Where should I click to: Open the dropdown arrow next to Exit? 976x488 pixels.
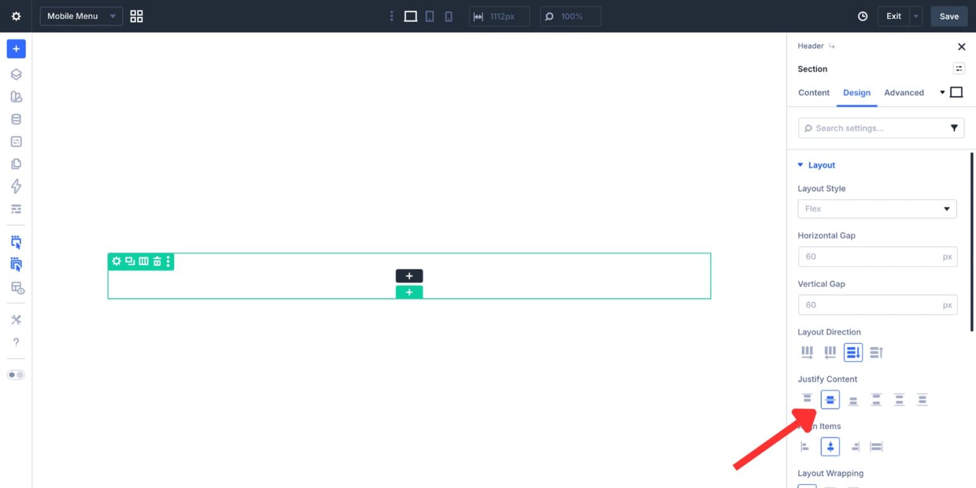[x=916, y=17]
